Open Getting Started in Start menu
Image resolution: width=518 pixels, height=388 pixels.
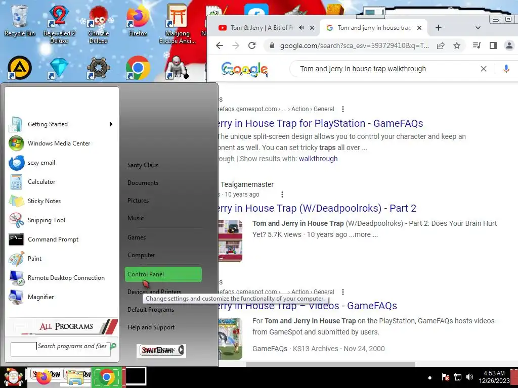(61, 124)
